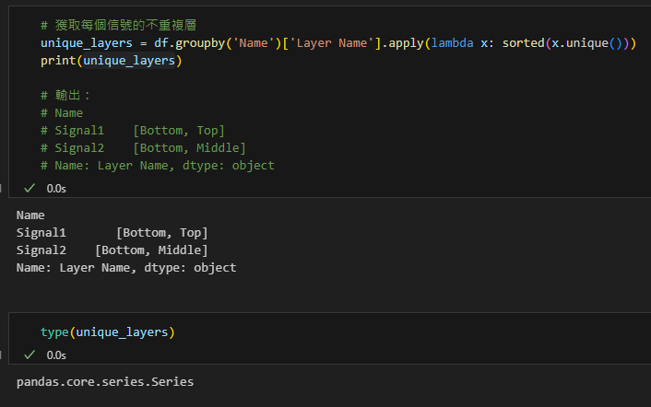
Task: Click the word 'lambda' in the code
Action: coord(452,43)
